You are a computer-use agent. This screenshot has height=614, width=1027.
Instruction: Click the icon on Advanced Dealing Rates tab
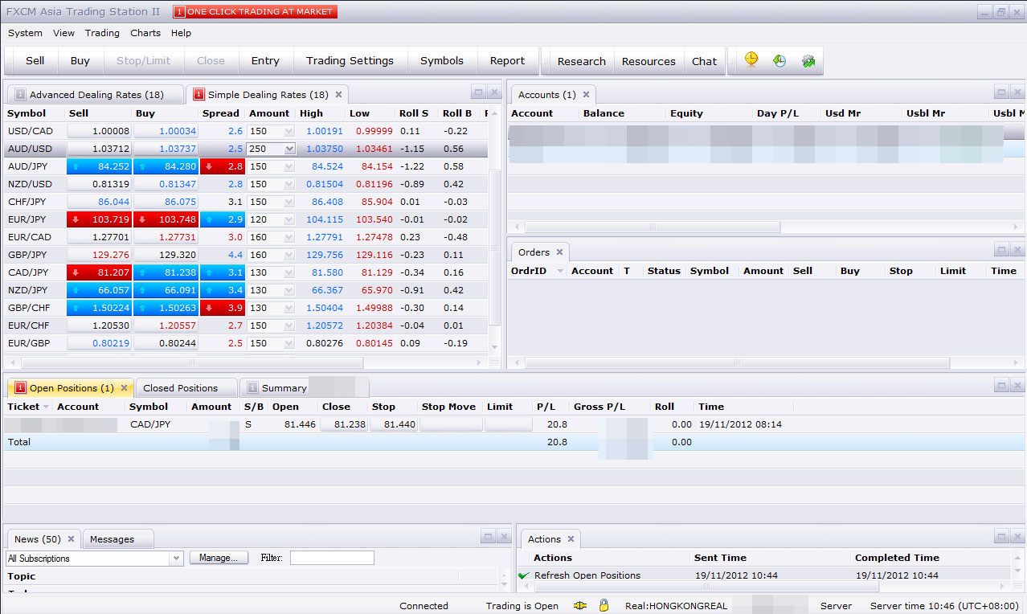20,95
